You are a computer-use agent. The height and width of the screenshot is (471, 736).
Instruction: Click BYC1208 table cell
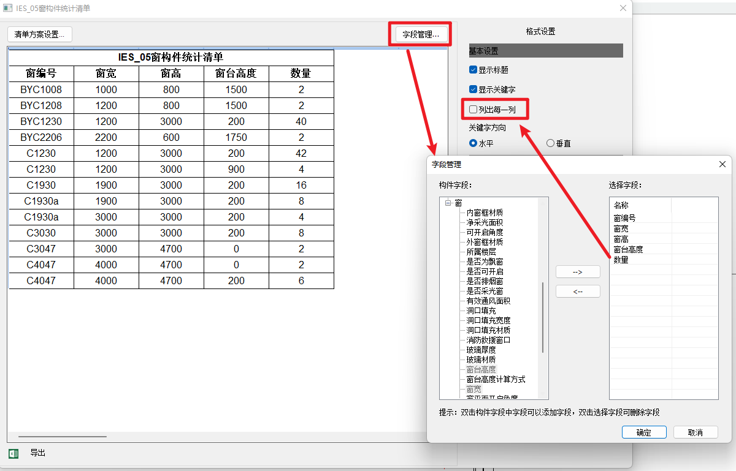pyautogui.click(x=41, y=105)
